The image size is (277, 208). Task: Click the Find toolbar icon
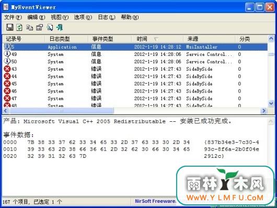[50, 28]
